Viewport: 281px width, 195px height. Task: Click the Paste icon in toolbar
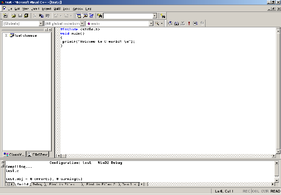click(x=47, y=16)
